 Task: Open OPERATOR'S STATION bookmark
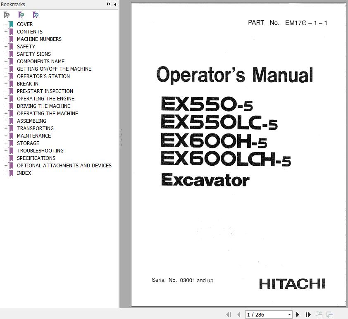coord(43,76)
